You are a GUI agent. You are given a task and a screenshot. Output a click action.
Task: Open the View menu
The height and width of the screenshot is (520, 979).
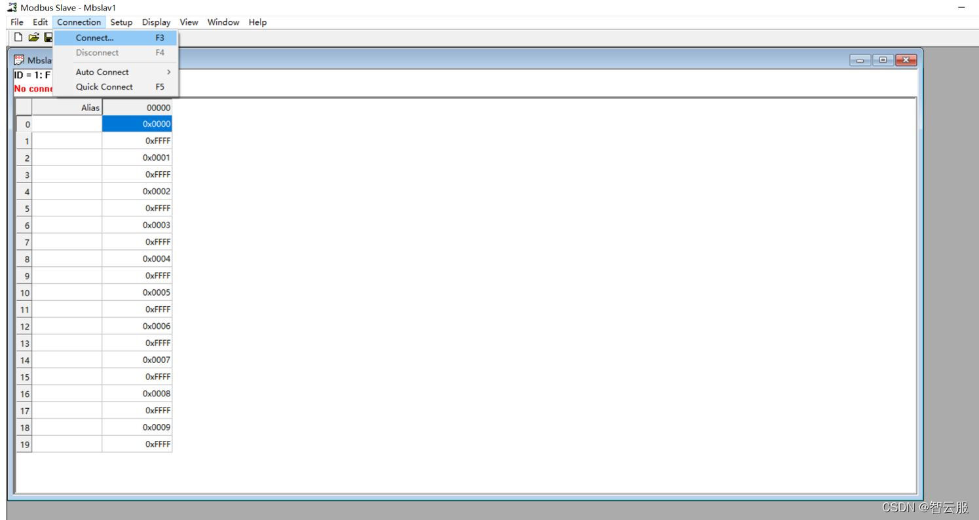point(189,22)
